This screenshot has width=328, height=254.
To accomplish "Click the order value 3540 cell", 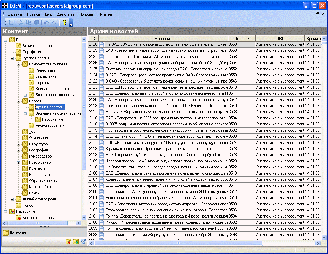I will click(242, 106).
